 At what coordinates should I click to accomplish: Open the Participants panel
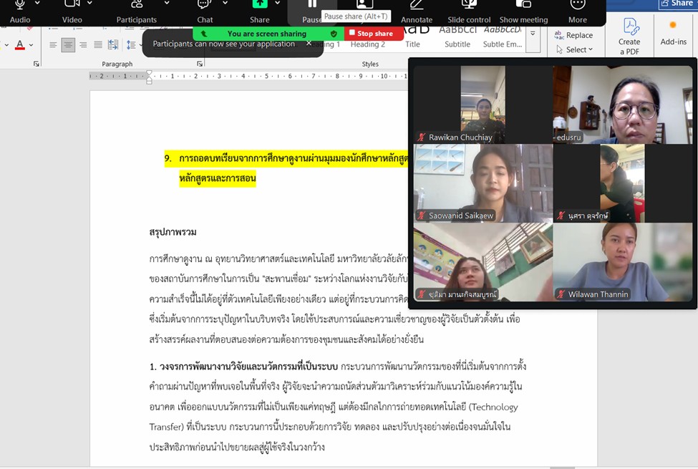(x=137, y=6)
